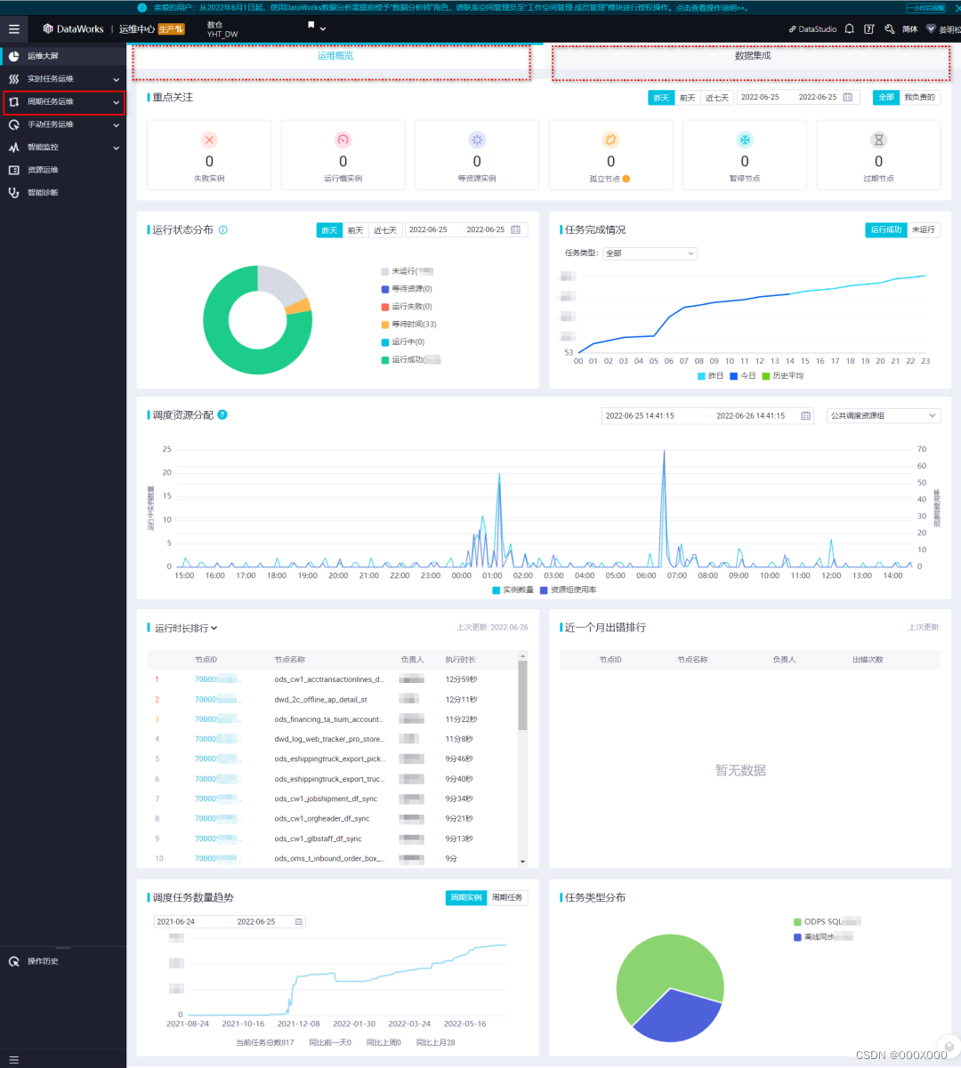961x1068 pixels.
Task: Select 周期实例 in 调度任务数量趋势
Action: click(x=466, y=898)
